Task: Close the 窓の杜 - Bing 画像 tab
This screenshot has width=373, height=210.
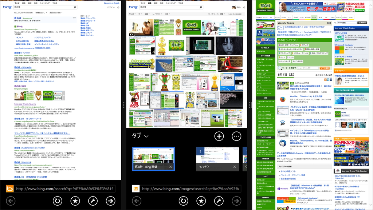Action: 170,167
